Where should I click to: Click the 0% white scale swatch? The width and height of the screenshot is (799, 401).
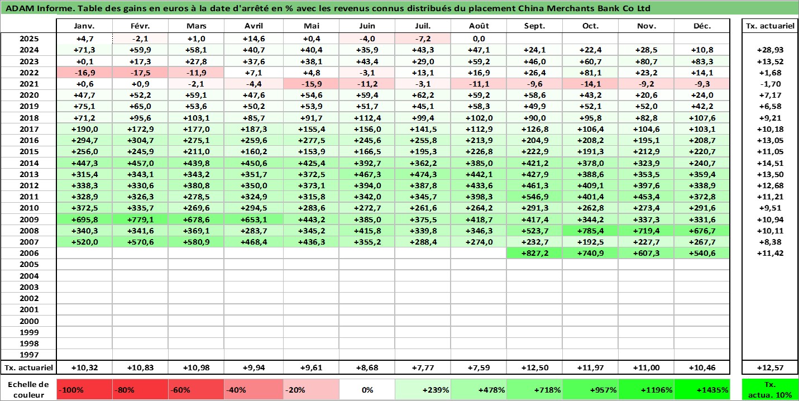point(367,389)
